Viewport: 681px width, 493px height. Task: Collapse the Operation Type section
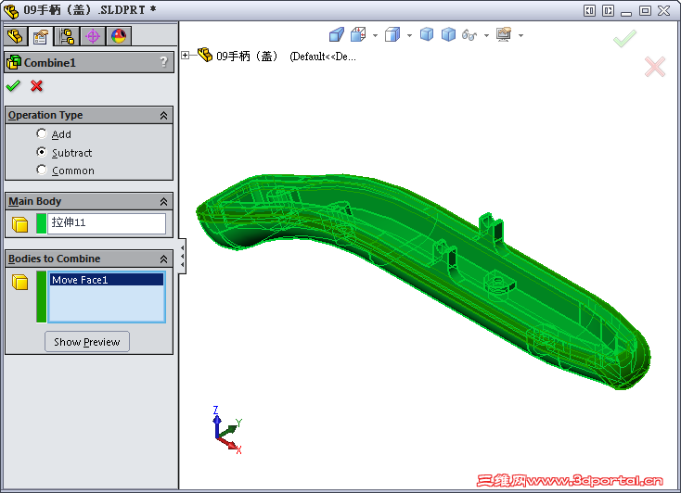[x=163, y=116]
